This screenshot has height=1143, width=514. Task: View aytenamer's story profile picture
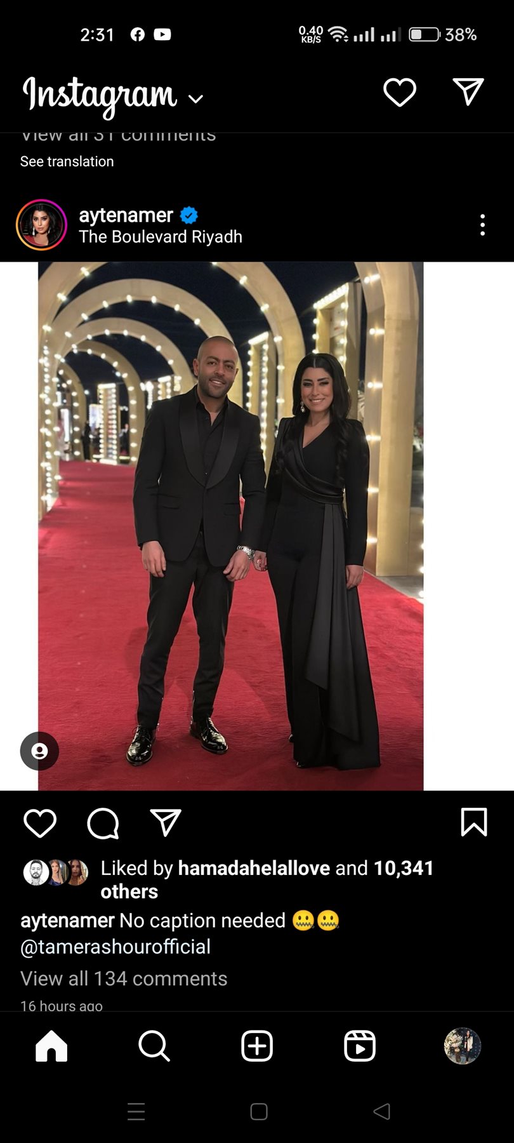(41, 225)
